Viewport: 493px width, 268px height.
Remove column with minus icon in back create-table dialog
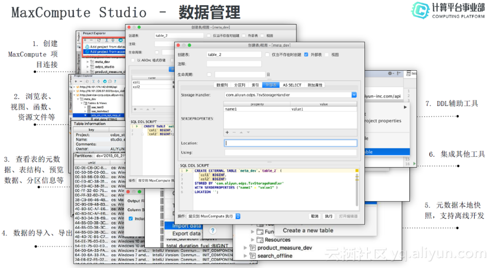pyautogui.click(x=141, y=109)
